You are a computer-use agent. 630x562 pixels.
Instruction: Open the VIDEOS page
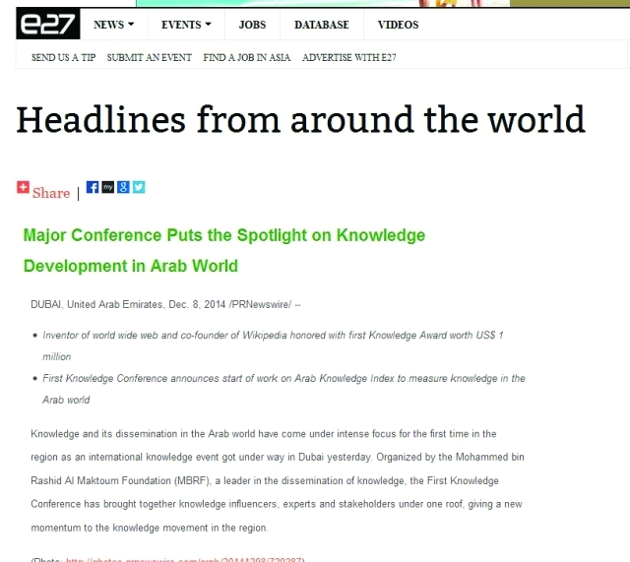point(398,25)
